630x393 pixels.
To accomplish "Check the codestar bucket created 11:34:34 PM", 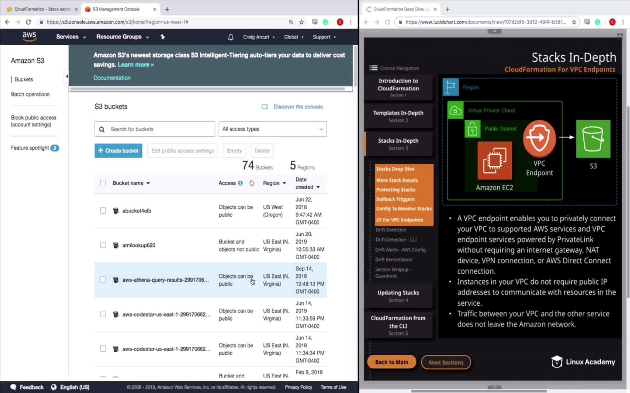I will [x=103, y=349].
